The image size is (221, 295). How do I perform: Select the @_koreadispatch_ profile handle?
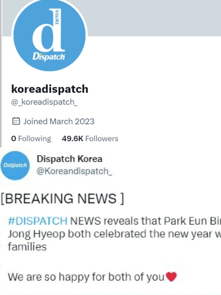tap(45, 102)
